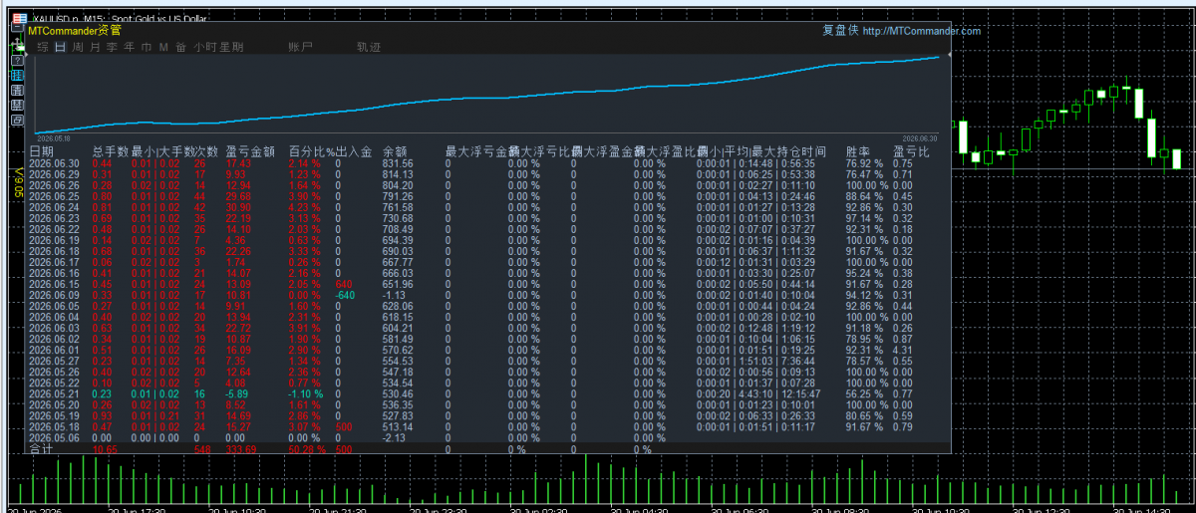Open the 复盘侠 http://MTCommander.com link
Image resolution: width=1196 pixels, height=513 pixels.
(901, 31)
